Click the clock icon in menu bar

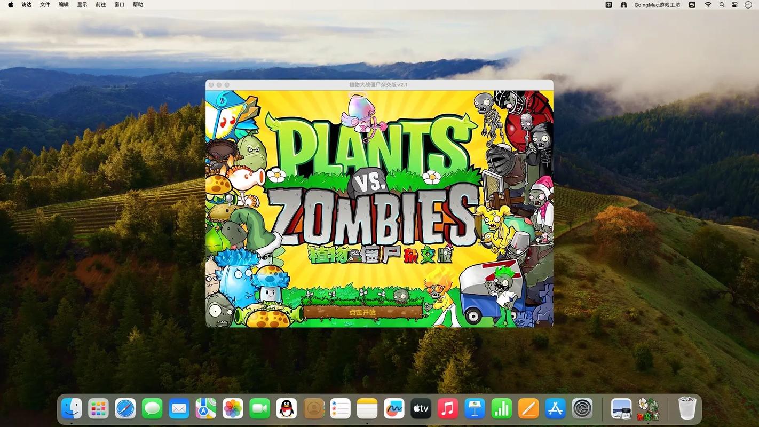coord(748,4)
